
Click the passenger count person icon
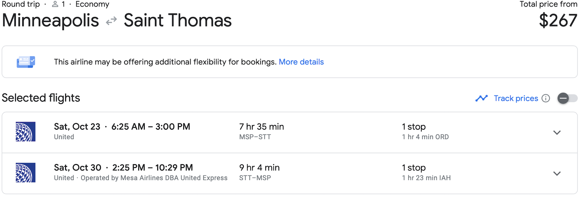click(x=55, y=4)
